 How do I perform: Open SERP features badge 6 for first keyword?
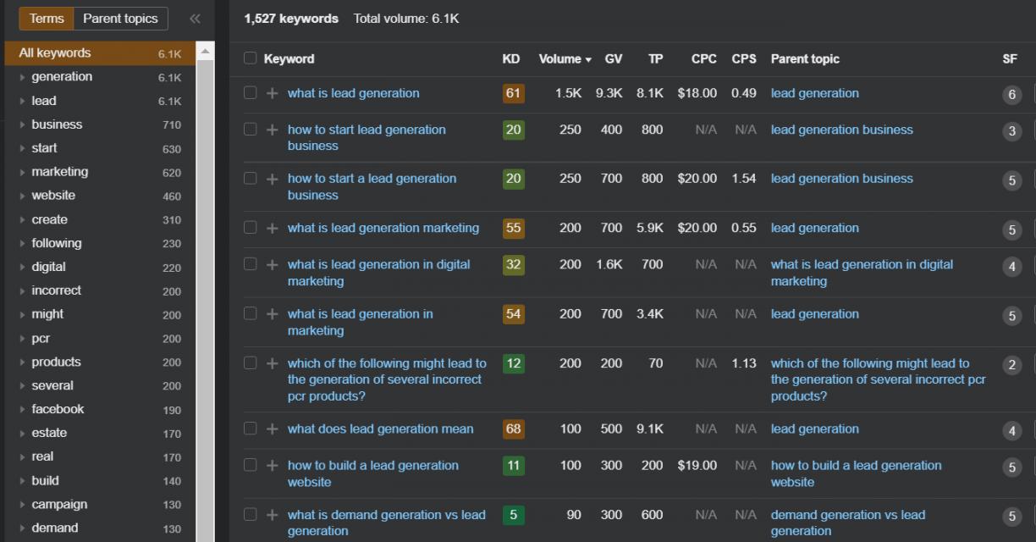[1011, 95]
